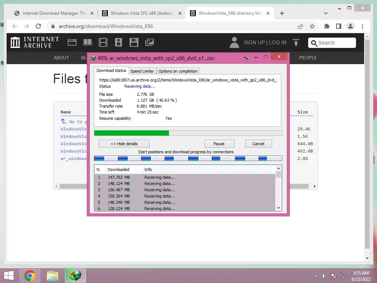Collapse details with Hide details button
The image size is (377, 283).
pos(124,144)
